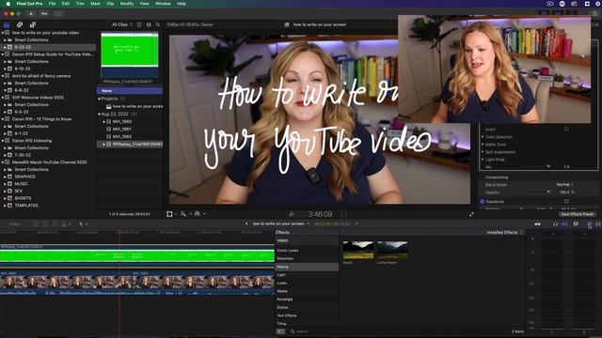This screenshot has width=602, height=338.
Task: Open the Titles and Generators sidebar
Action: point(33,25)
